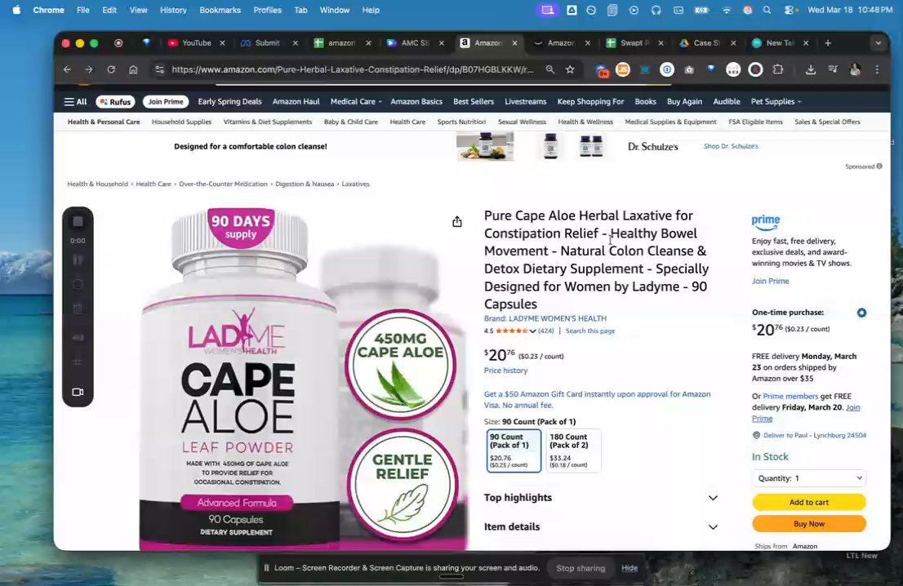Viewport: 903px width, 586px height.
Task: Open the Quantity dropdown
Action: pos(808,478)
